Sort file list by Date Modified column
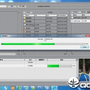This screenshot has height=90, width=90. (62, 15)
